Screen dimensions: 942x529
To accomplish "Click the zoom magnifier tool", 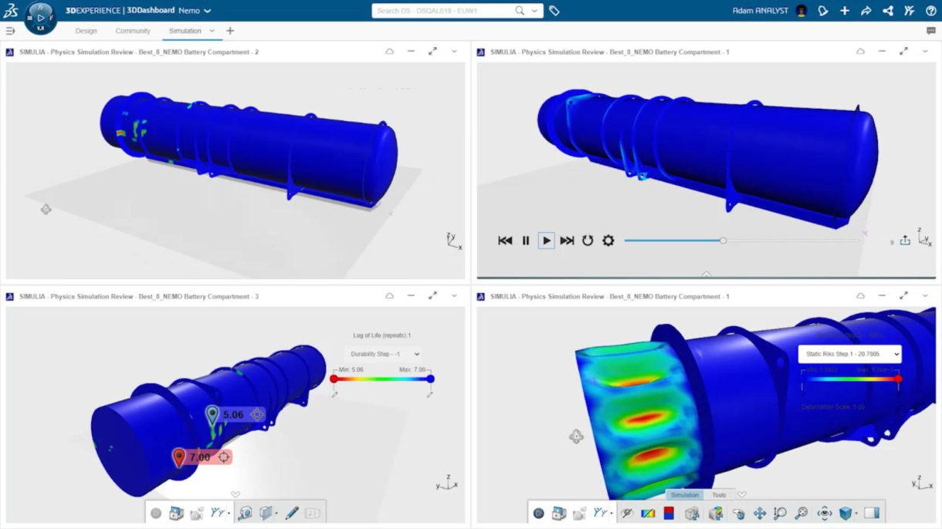I will click(x=780, y=513).
